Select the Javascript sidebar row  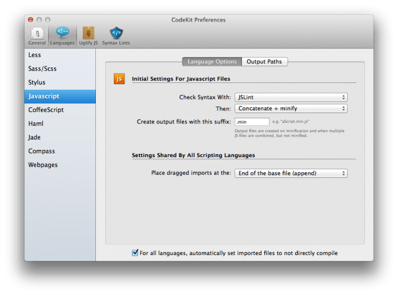tap(60, 96)
